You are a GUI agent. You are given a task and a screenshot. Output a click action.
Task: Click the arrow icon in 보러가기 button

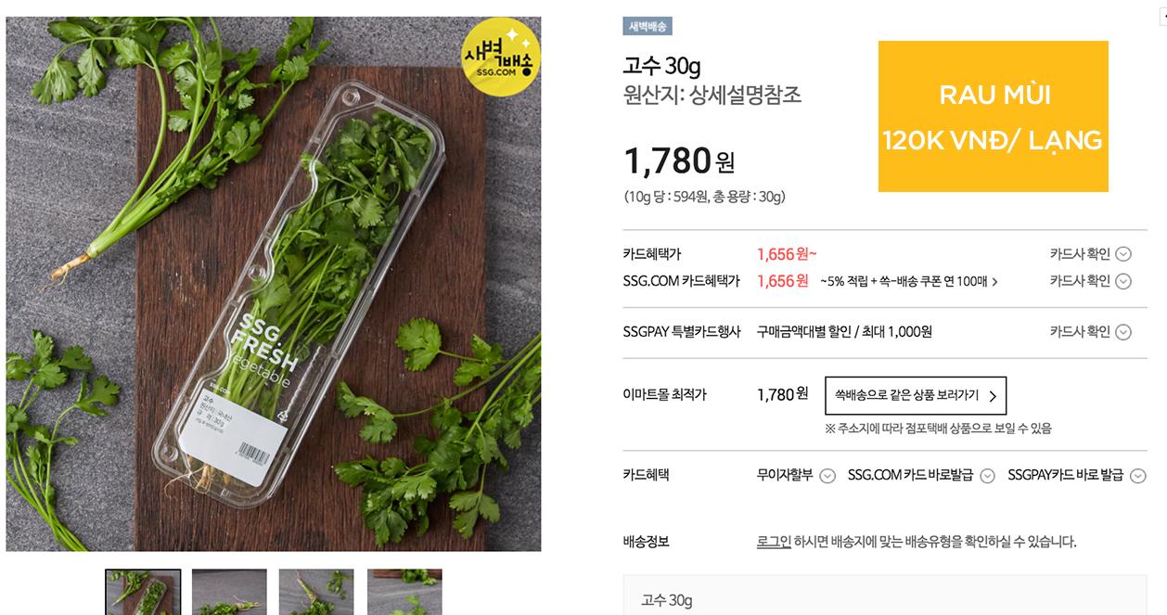[993, 396]
